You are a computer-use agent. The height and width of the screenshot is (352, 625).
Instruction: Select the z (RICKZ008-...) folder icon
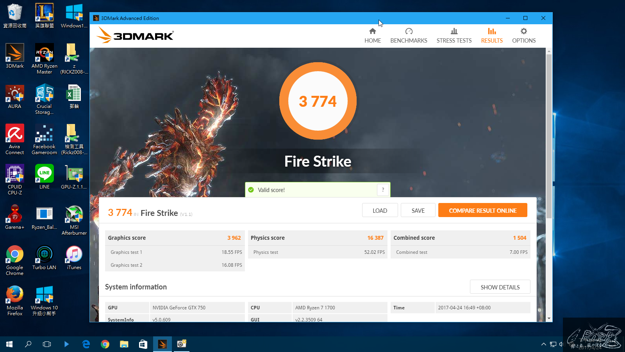pyautogui.click(x=74, y=59)
